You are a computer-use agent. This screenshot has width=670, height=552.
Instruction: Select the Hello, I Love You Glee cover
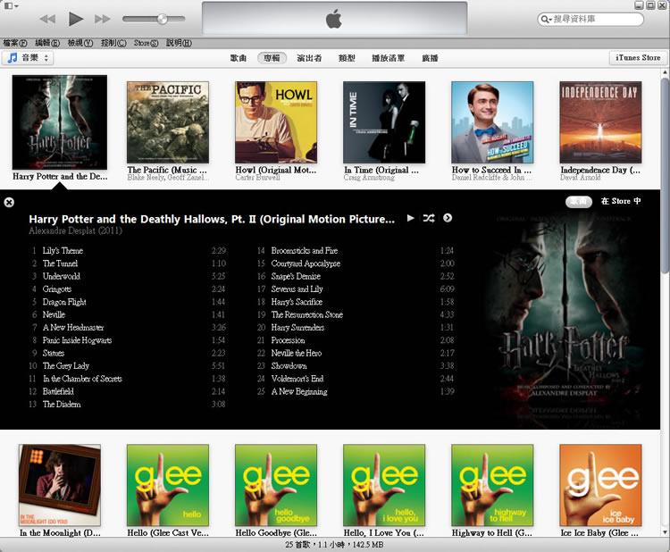(384, 485)
